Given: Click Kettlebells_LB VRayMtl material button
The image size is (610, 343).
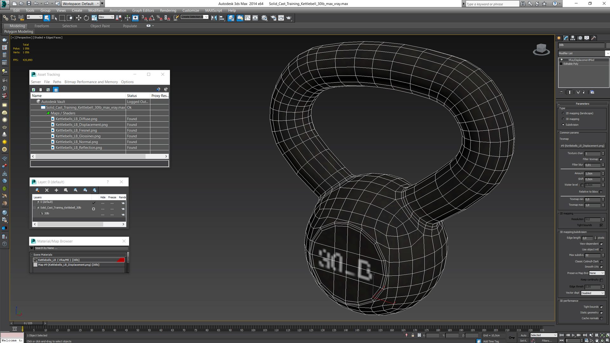Looking at the screenshot, I should (x=79, y=260).
